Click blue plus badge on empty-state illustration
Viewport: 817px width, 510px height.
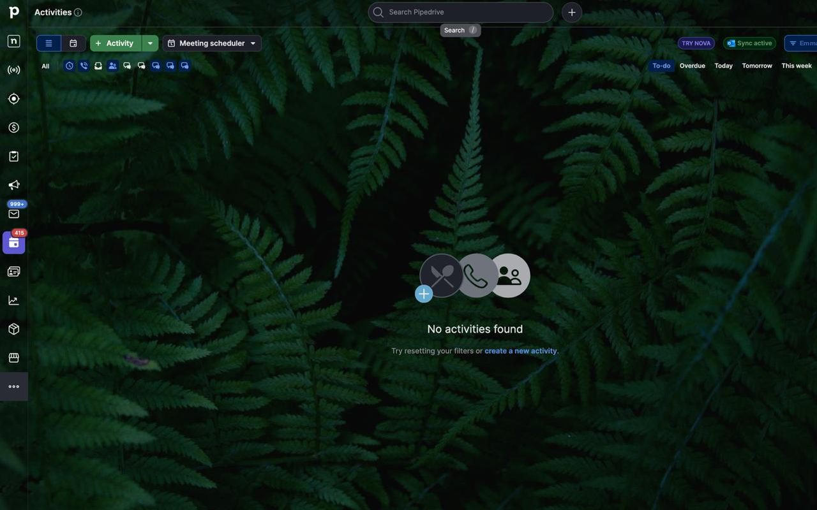(x=424, y=294)
